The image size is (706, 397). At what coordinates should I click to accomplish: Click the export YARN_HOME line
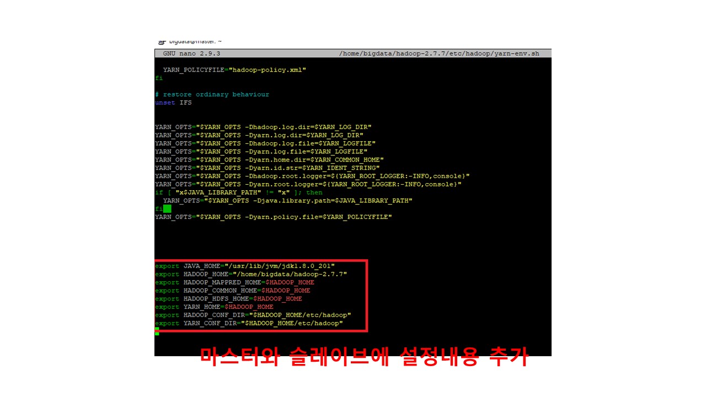pos(214,307)
